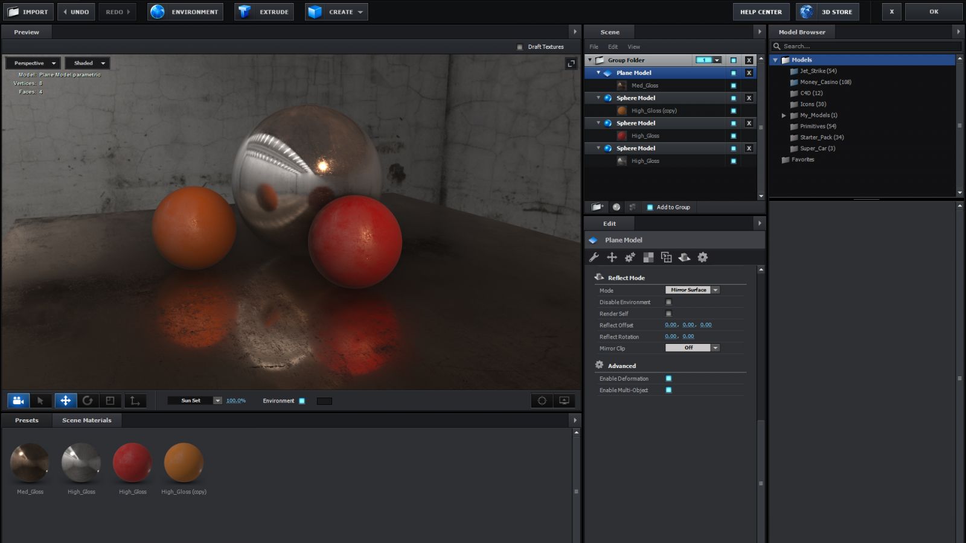Click the Add to Group button
The image size is (966, 543).
coord(669,207)
